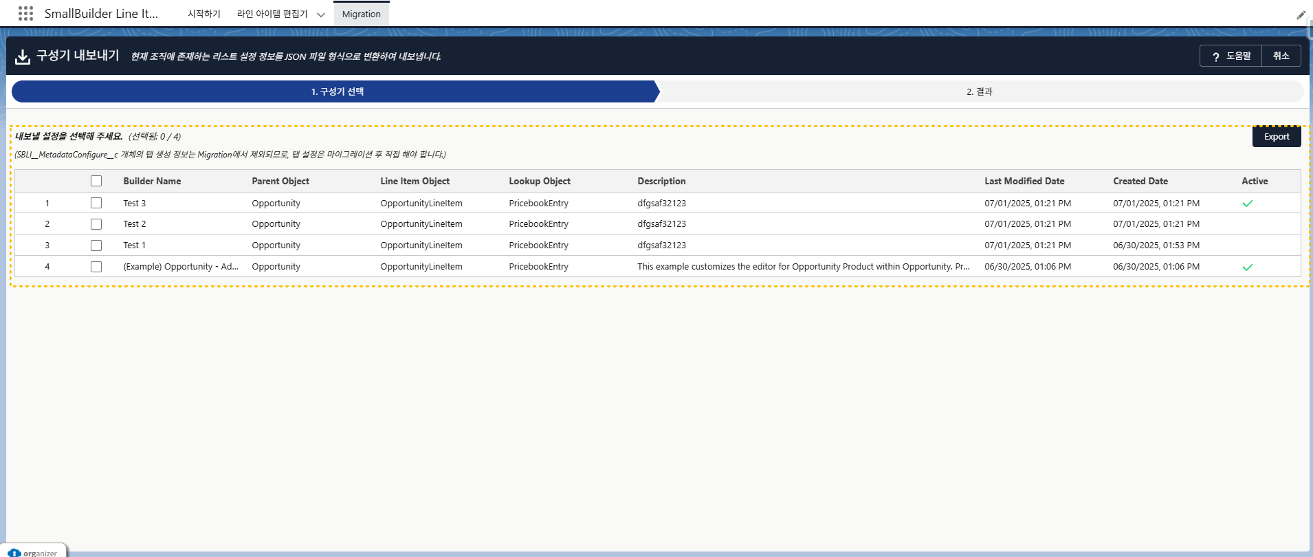Image resolution: width=1313 pixels, height=557 pixels.
Task: Check the (Example) Opportunity row checkbox
Action: (96, 267)
